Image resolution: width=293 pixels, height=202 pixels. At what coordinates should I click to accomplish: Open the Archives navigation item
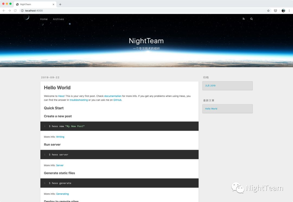click(58, 19)
